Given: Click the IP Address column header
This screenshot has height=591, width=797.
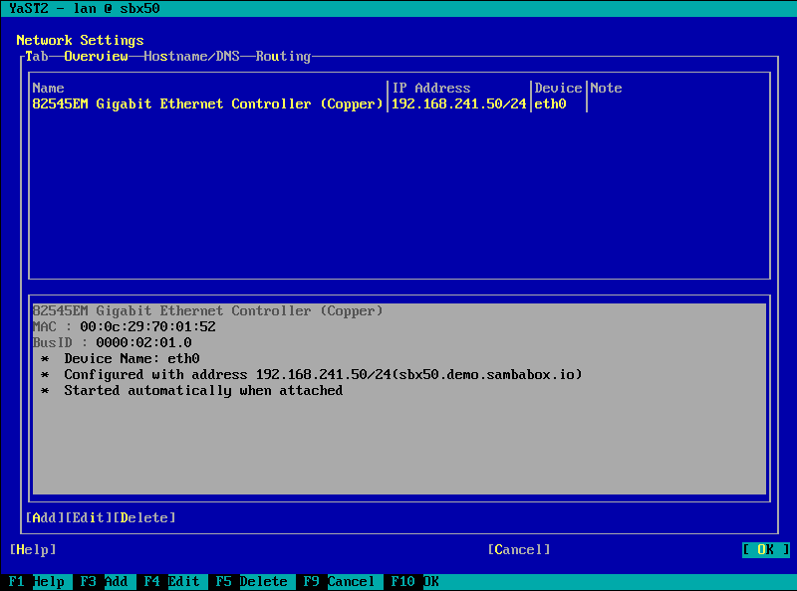Looking at the screenshot, I should tap(430, 89).
